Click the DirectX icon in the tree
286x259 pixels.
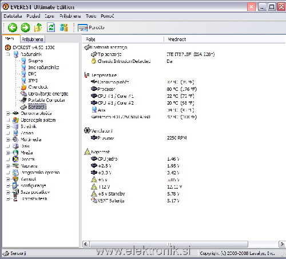15,159
